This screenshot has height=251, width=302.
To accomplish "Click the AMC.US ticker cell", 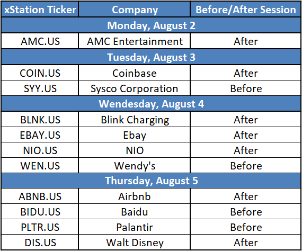I will 40,41.
